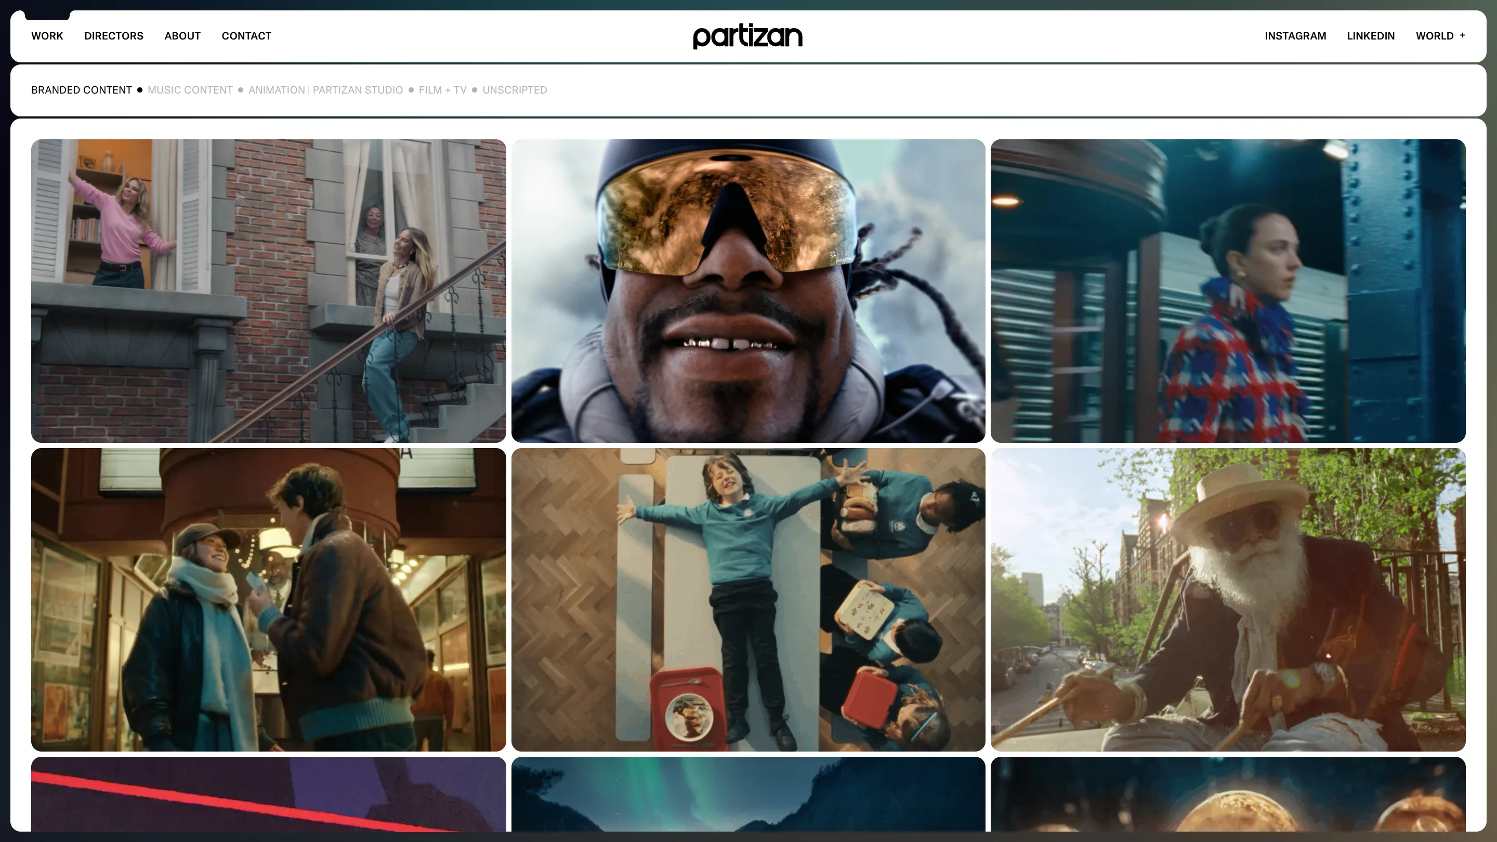Image resolution: width=1497 pixels, height=842 pixels.
Task: Open the purple and red stripe thumbnail
Action: click(269, 794)
